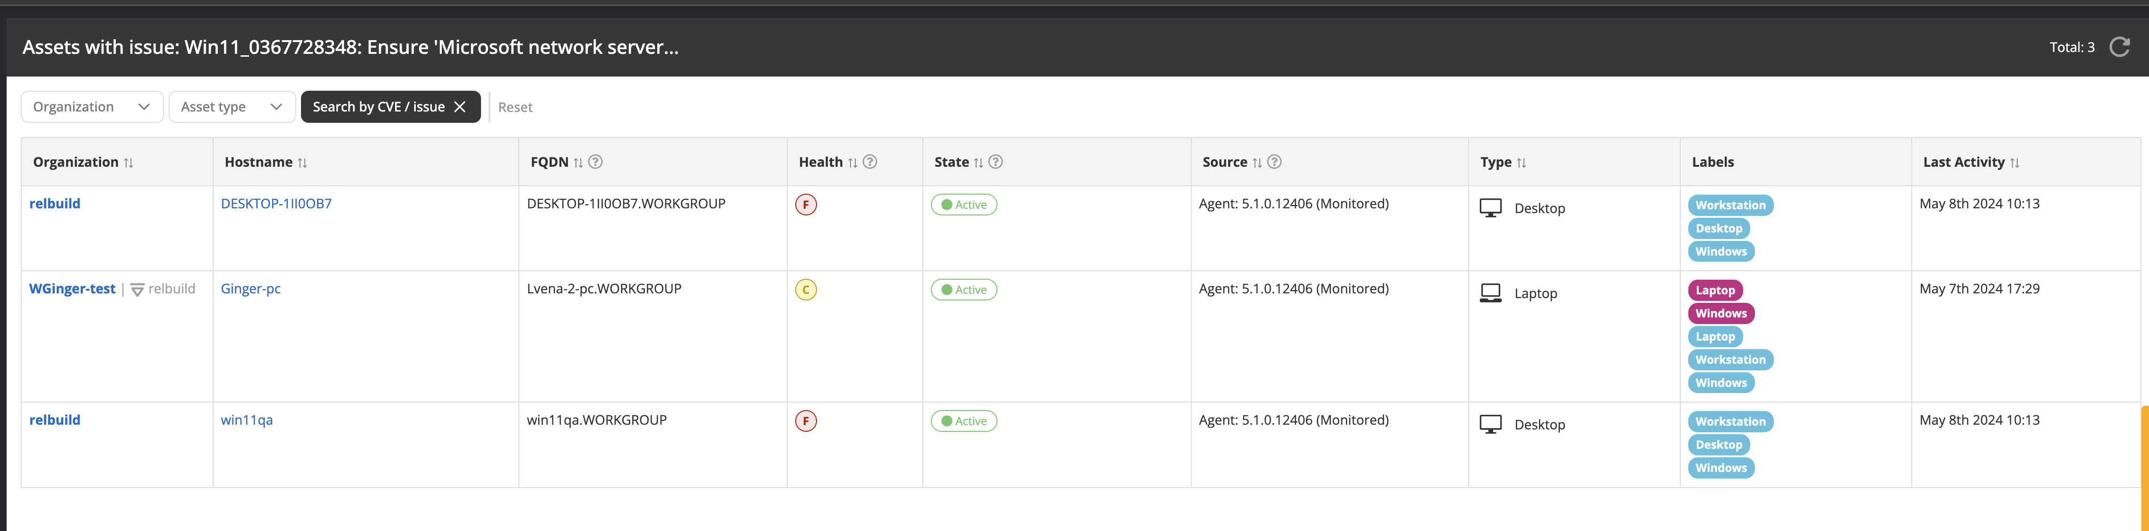Image resolution: width=2149 pixels, height=531 pixels.
Task: Click the Health column help icon
Action: [870, 162]
